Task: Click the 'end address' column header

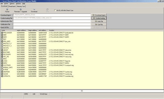Action: (x=43, y=30)
